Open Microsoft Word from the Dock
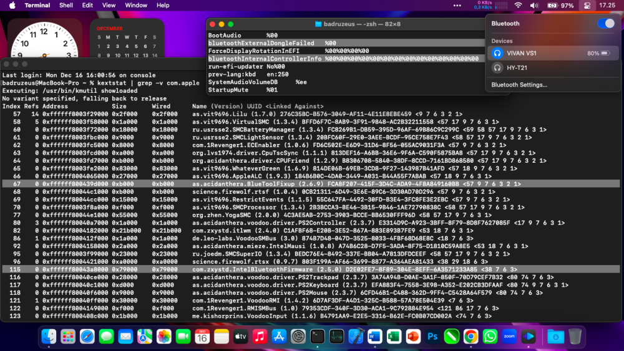This screenshot has height=351, width=624. pyautogui.click(x=375, y=337)
